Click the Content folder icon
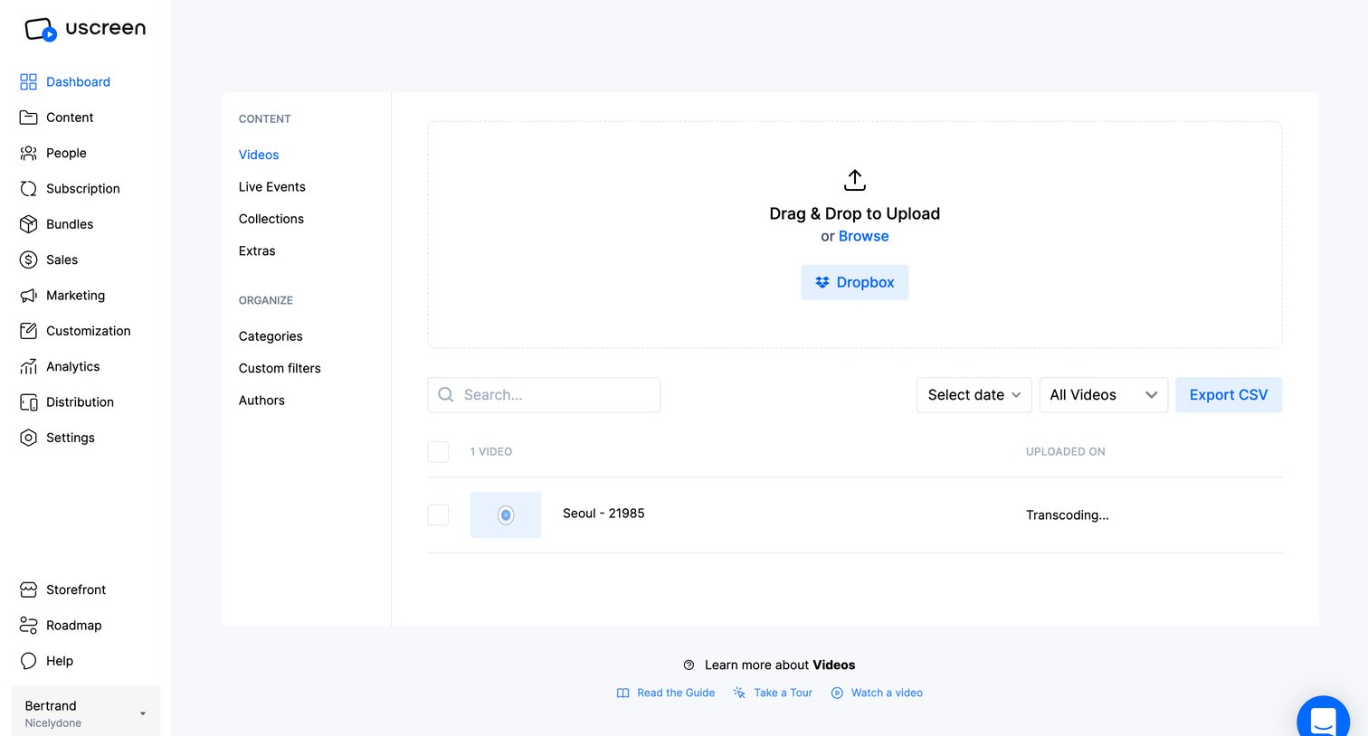This screenshot has width=1368, height=736. click(28, 118)
